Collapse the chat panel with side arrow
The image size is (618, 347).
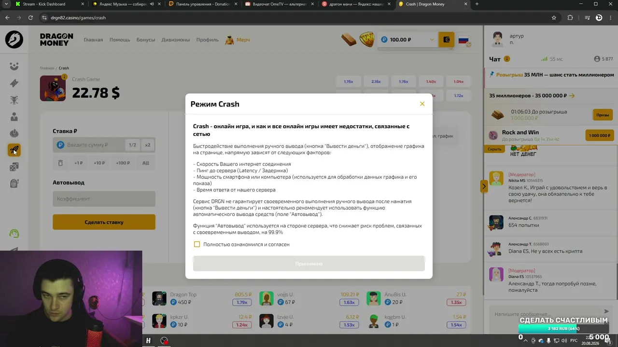click(484, 186)
